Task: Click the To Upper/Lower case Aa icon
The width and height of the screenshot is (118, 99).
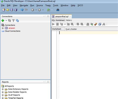Action: point(92,24)
